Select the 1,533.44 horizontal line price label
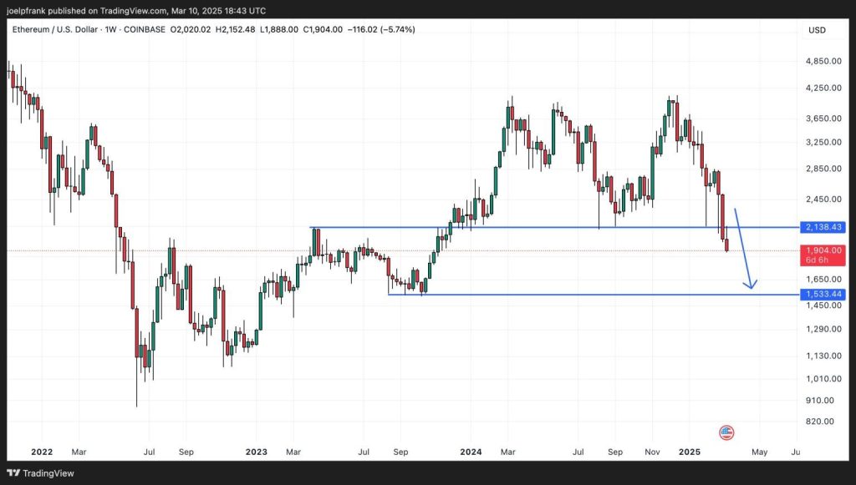The height and width of the screenshot is (485, 856). click(x=823, y=295)
